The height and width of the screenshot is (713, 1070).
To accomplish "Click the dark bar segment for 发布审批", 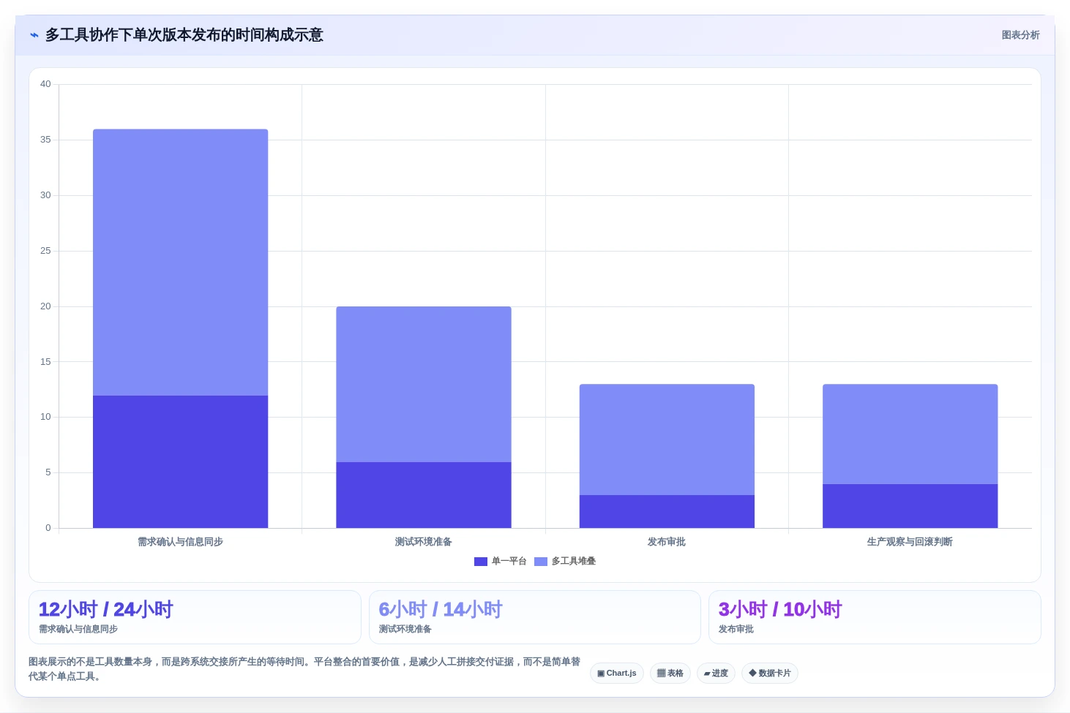I will [x=667, y=512].
